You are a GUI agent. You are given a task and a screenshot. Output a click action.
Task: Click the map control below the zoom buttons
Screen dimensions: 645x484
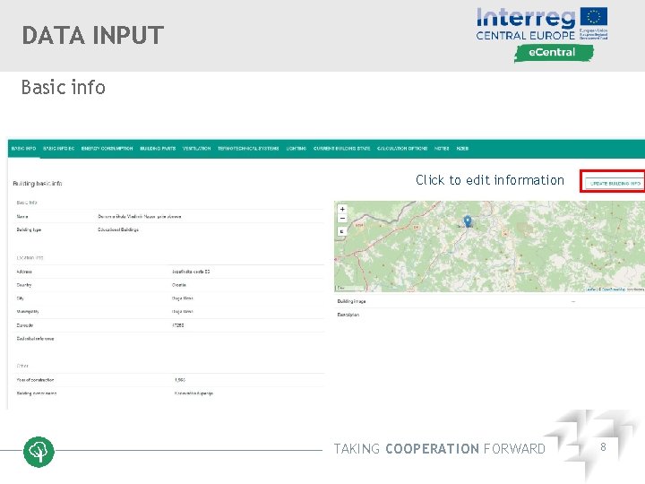tap(342, 232)
